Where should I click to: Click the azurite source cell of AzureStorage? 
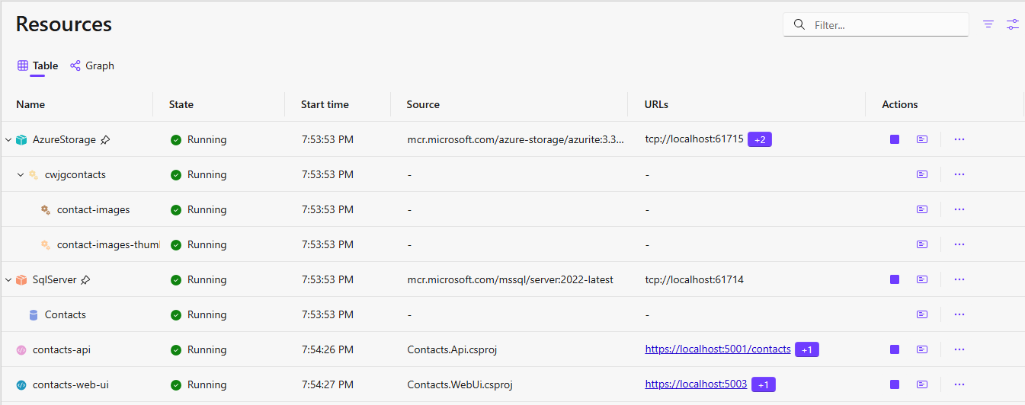pyautogui.click(x=516, y=139)
